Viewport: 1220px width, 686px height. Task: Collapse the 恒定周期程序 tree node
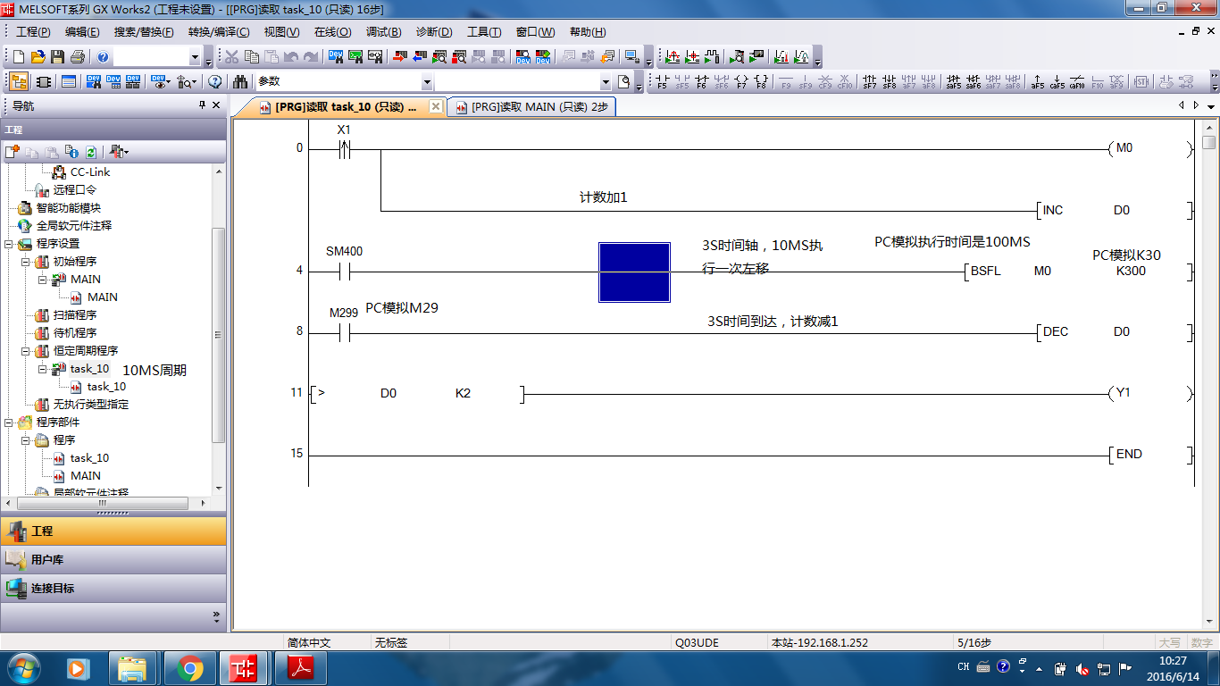[x=26, y=351]
